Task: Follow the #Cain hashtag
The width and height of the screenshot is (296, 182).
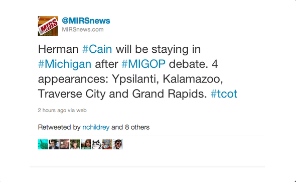Action: click(97, 49)
